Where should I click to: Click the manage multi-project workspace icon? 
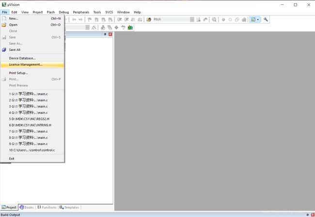(x=110, y=28)
